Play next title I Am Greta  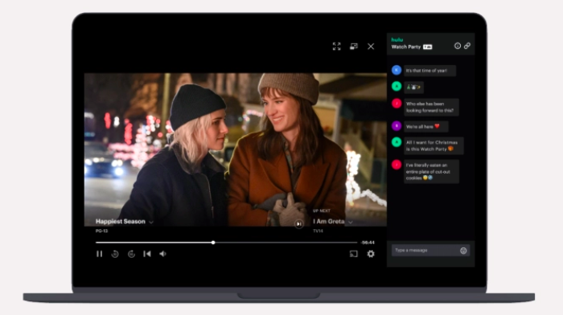tap(298, 224)
